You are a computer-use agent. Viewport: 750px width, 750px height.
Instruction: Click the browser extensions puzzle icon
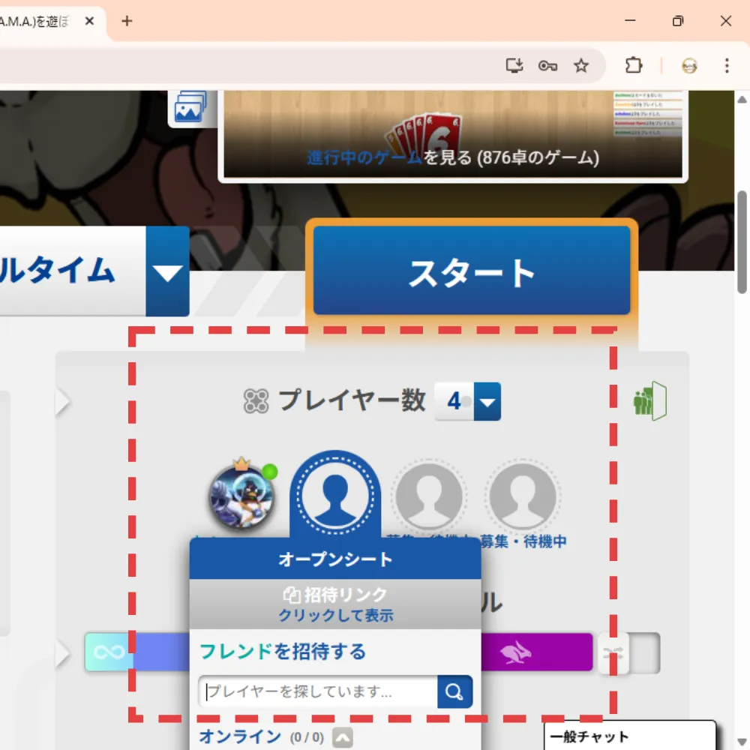click(x=633, y=66)
